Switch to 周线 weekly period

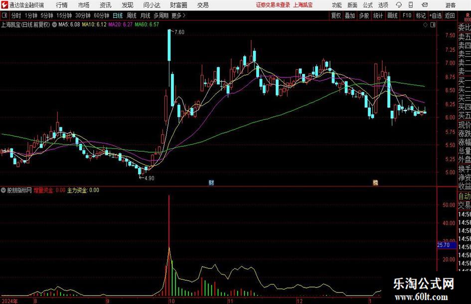(132, 15)
